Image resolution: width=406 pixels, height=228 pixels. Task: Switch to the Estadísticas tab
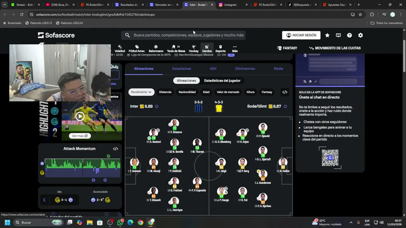pos(181,69)
